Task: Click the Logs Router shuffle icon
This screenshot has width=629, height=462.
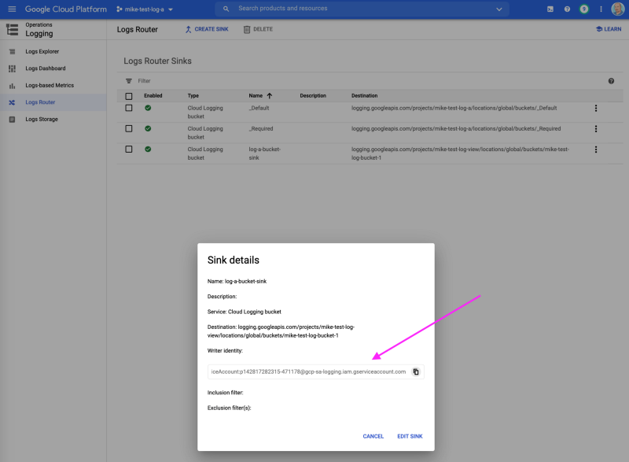Action: point(12,102)
